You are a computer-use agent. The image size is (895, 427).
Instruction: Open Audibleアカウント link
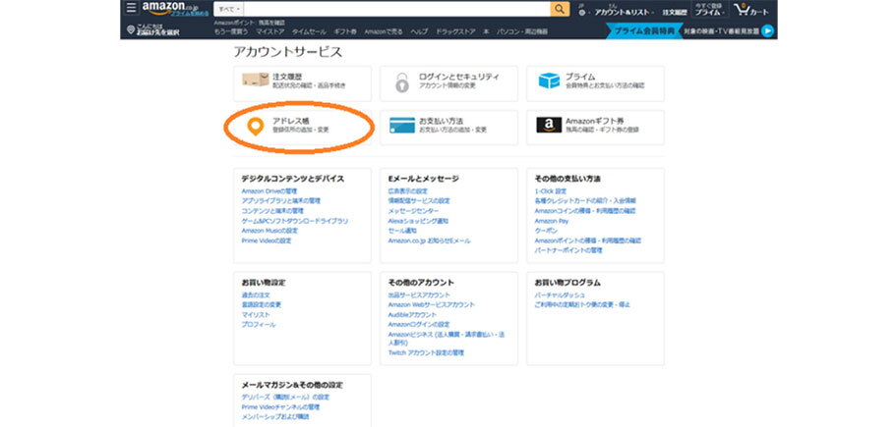412,315
